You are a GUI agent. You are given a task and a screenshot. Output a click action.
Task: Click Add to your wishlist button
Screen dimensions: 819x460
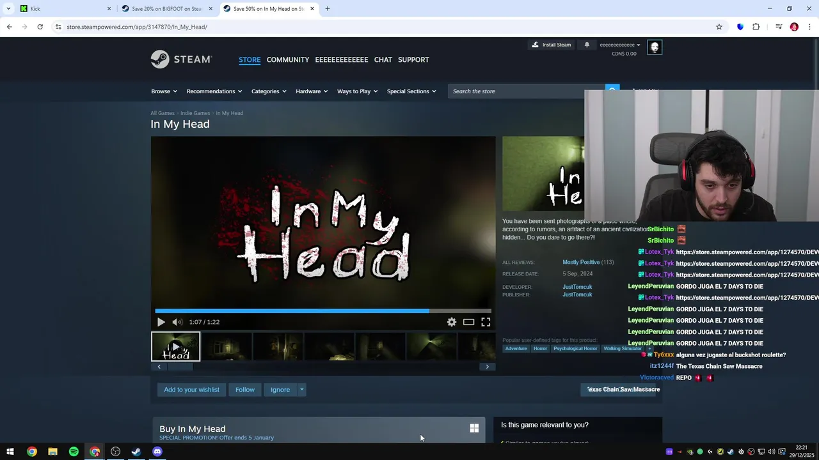click(191, 390)
